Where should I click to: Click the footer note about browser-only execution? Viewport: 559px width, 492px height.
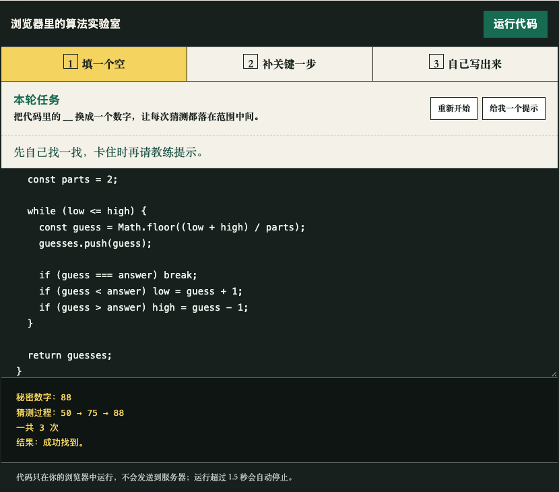pyautogui.click(x=154, y=477)
